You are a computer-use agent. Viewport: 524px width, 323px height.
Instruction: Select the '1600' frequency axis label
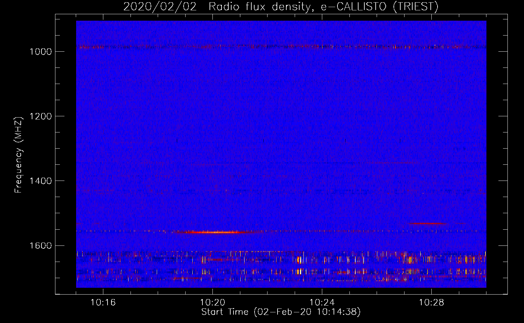pyautogui.click(x=40, y=245)
